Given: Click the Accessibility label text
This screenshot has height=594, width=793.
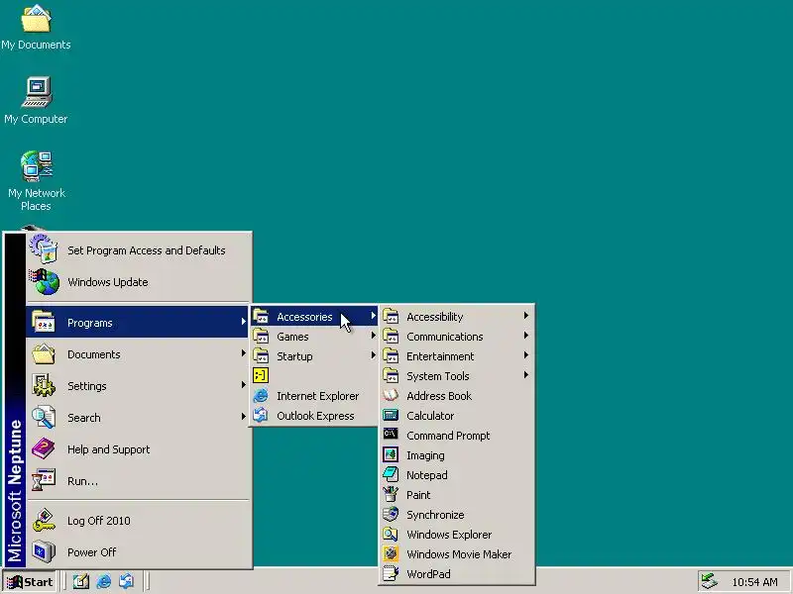Looking at the screenshot, I should click(x=435, y=317).
